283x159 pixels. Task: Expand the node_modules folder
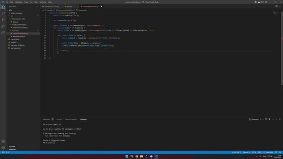coord(16,13)
